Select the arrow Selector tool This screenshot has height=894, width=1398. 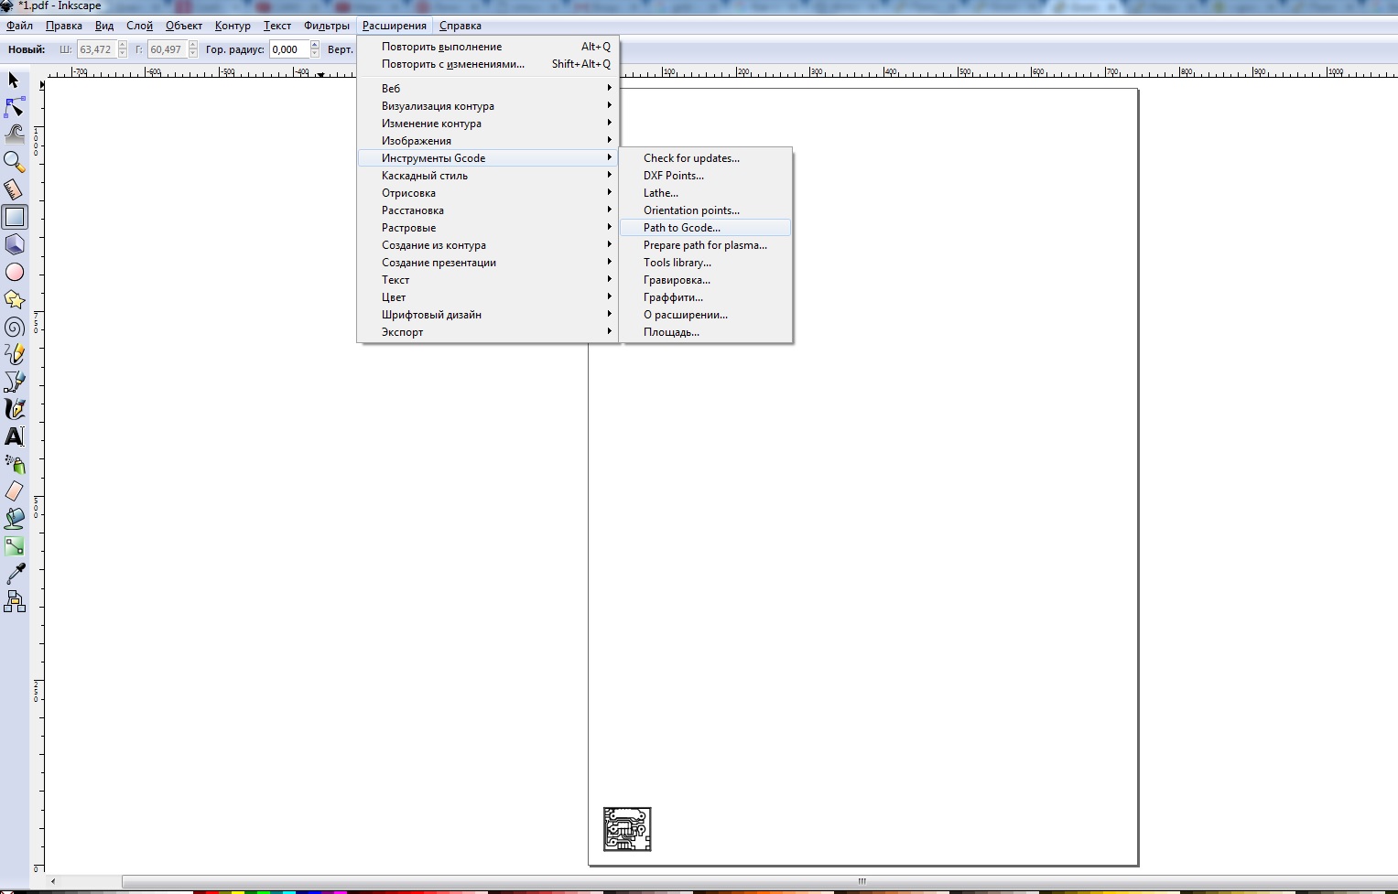pos(15,81)
